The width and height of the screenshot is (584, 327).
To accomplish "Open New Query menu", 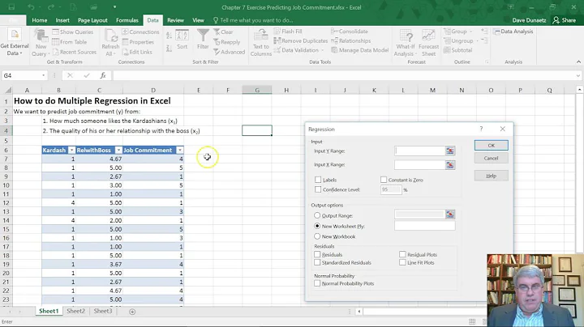I will click(x=41, y=43).
